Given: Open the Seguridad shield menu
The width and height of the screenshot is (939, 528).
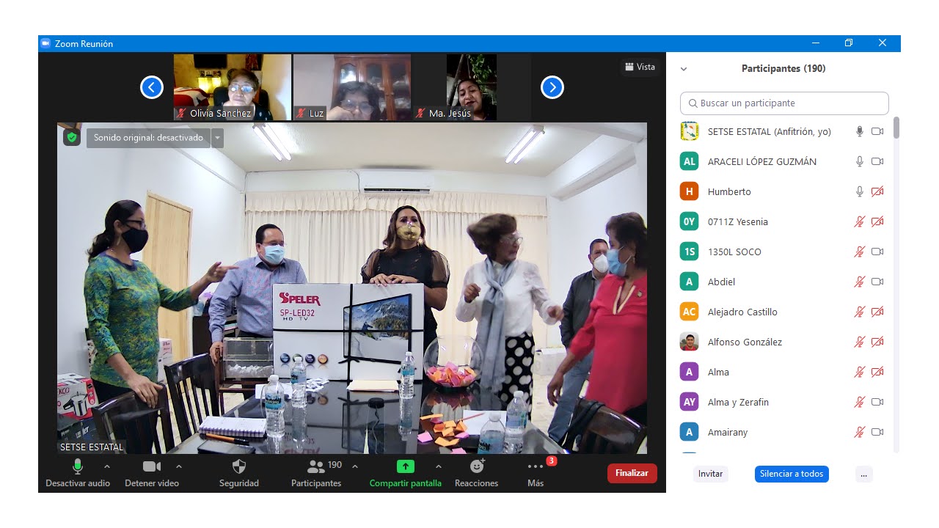Looking at the screenshot, I should (x=239, y=473).
